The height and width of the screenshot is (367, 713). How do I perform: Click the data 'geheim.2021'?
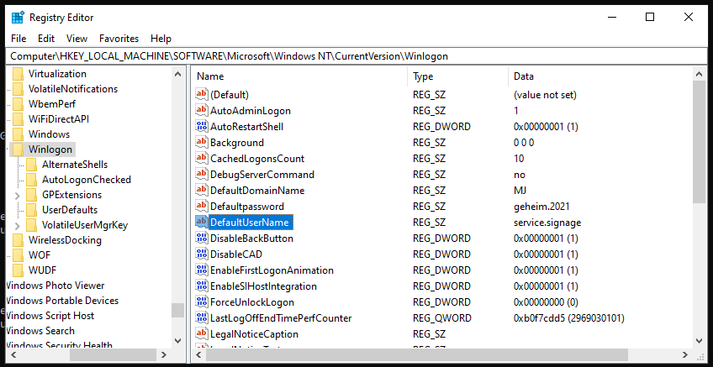pyautogui.click(x=541, y=207)
